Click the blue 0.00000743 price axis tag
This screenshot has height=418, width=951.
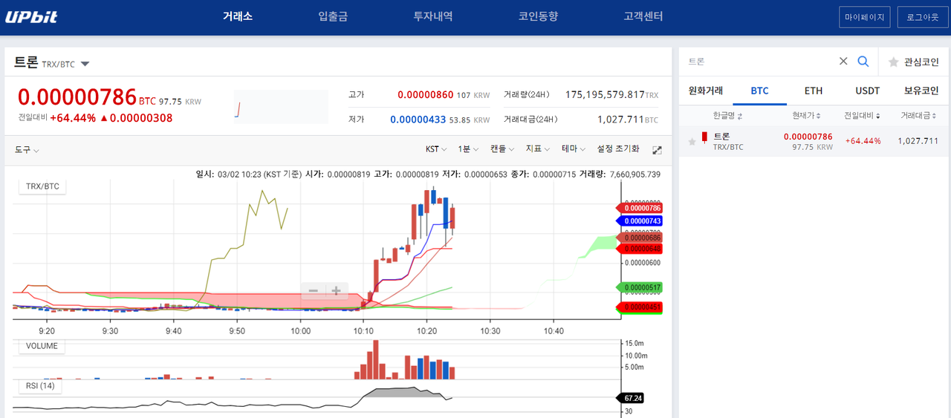coord(640,221)
